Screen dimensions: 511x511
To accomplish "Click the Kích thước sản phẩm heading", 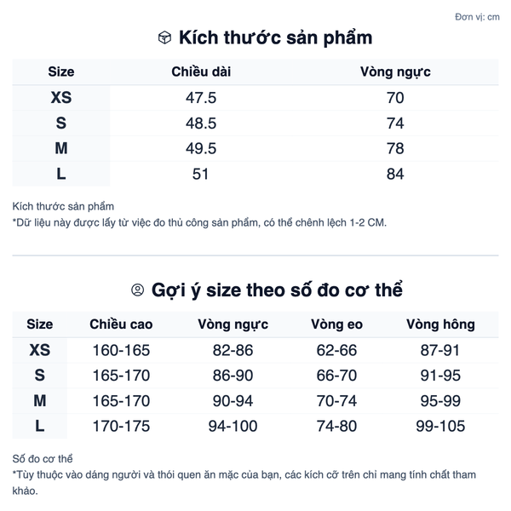I will click(x=275, y=37).
